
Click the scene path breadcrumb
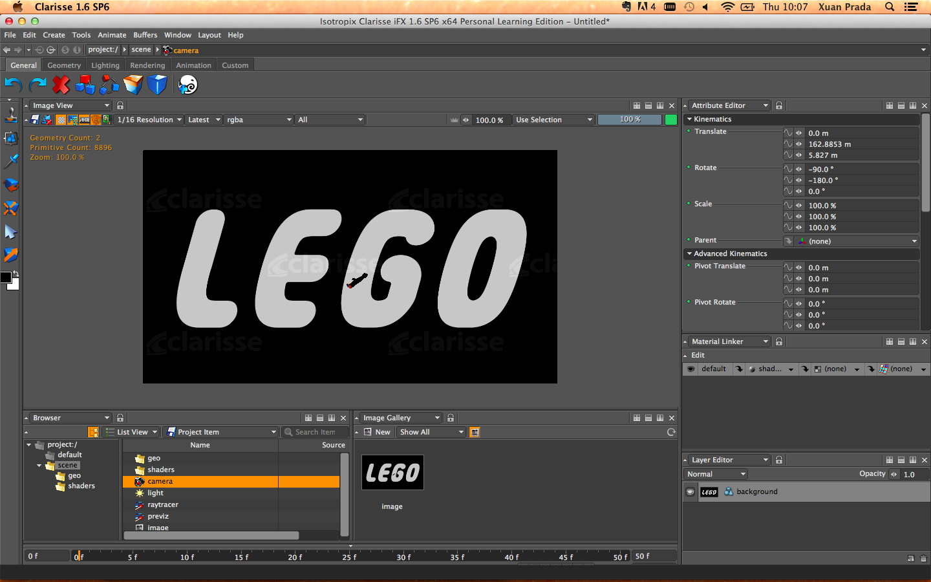(x=141, y=50)
